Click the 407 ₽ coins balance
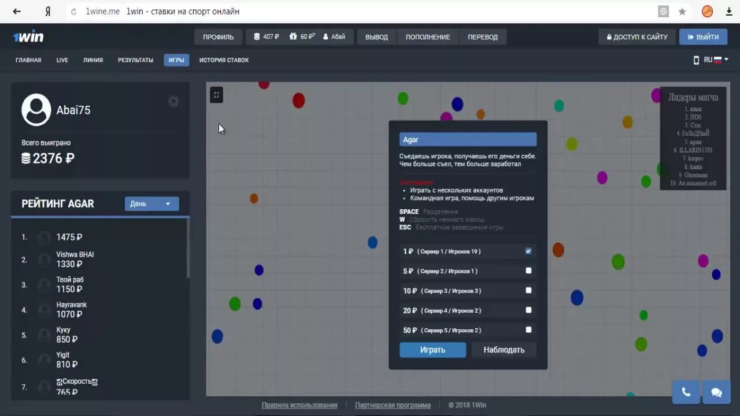 (x=266, y=37)
